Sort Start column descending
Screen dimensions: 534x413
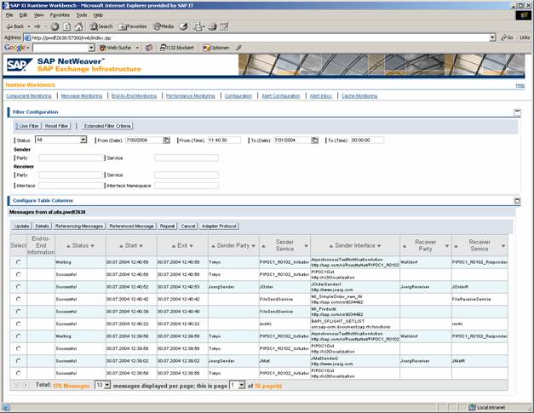(x=141, y=246)
